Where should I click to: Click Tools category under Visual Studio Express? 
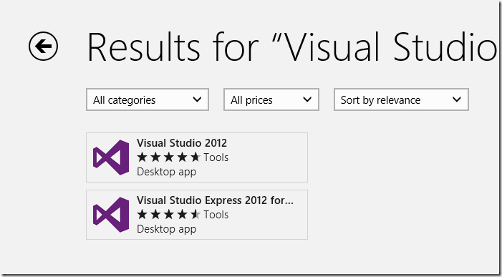[x=216, y=215]
